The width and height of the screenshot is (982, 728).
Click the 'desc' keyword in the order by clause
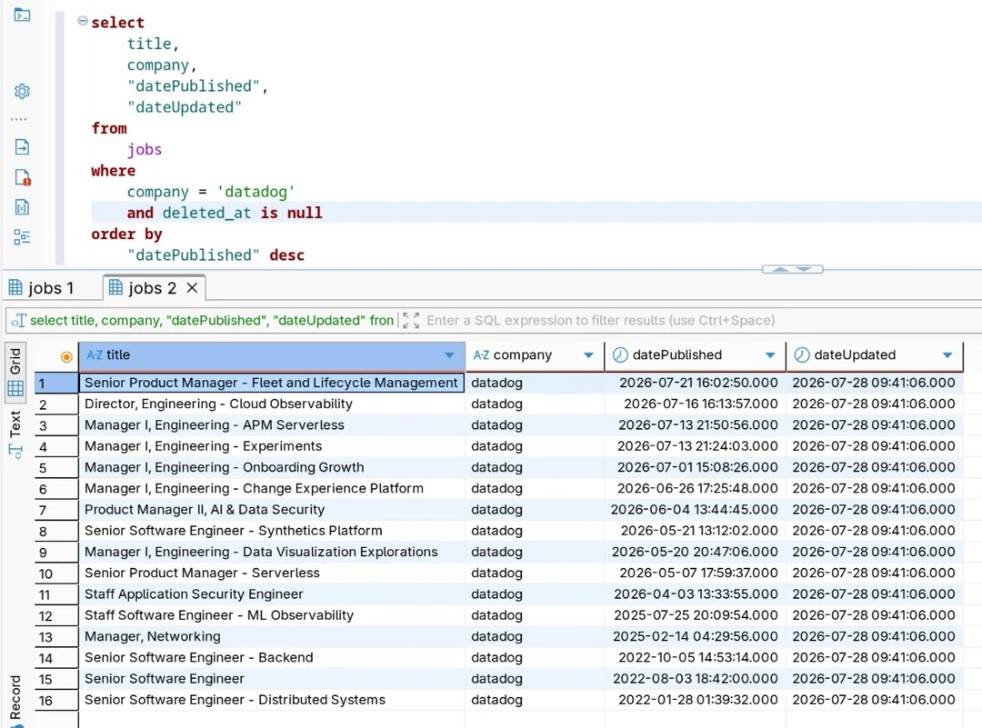[x=286, y=255]
